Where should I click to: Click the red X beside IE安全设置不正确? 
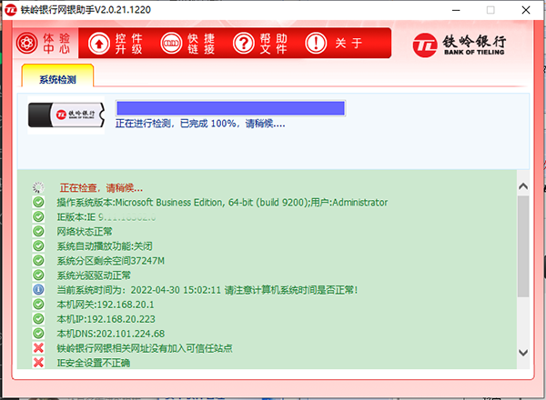(x=38, y=363)
